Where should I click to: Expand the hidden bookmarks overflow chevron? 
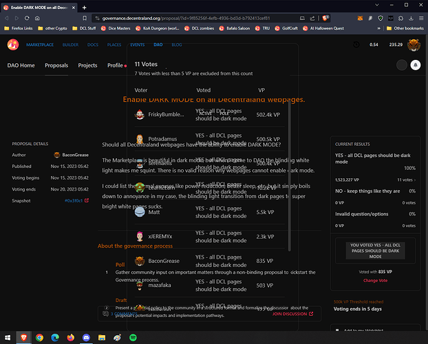click(379, 28)
